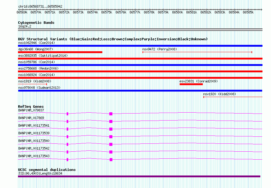Click the blue nsv1059786 gain bar
This screenshot has height=188, width=271.
point(140,65)
